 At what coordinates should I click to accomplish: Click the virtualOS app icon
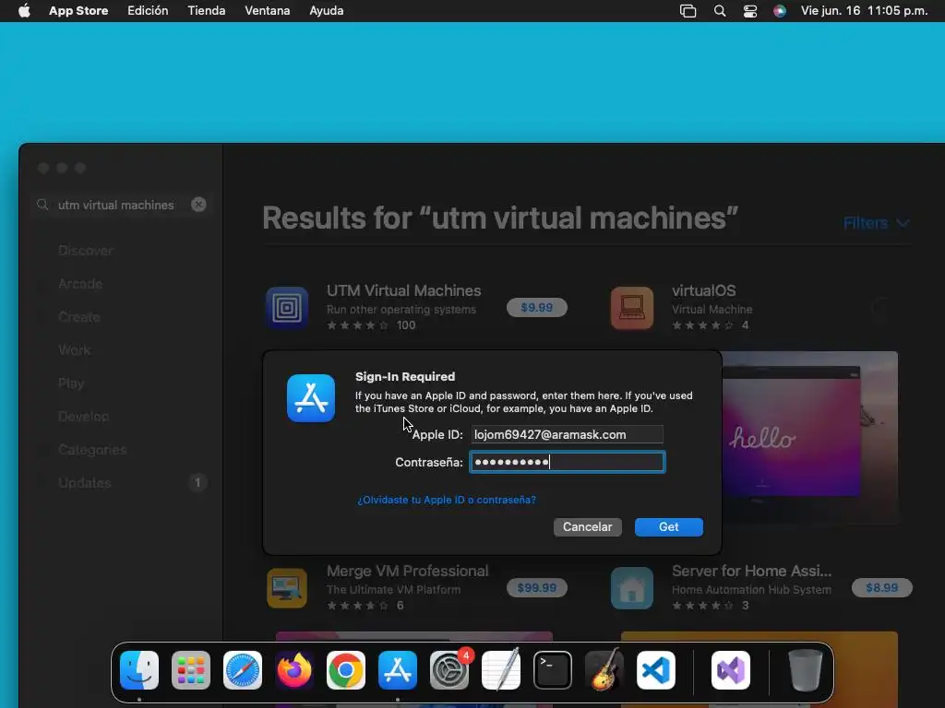(x=632, y=308)
